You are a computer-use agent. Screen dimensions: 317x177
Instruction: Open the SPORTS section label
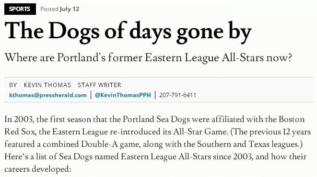pos(20,9)
